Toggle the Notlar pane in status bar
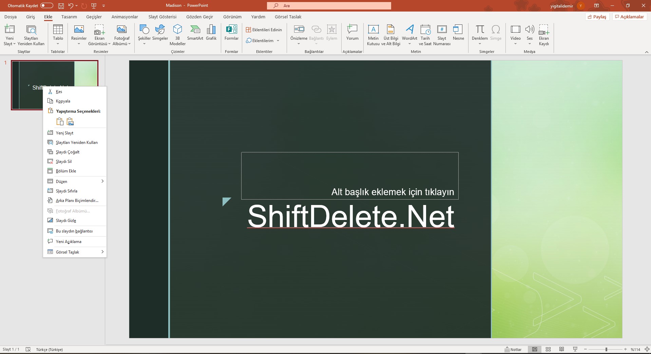651x354 pixels. (513, 349)
